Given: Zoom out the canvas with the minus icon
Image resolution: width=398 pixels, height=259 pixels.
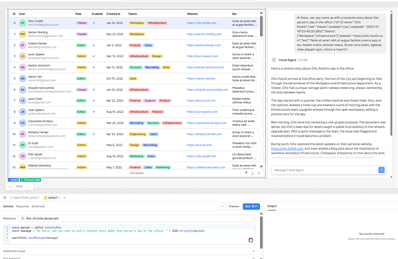Looking at the screenshot, I should pyautogui.click(x=10, y=186).
